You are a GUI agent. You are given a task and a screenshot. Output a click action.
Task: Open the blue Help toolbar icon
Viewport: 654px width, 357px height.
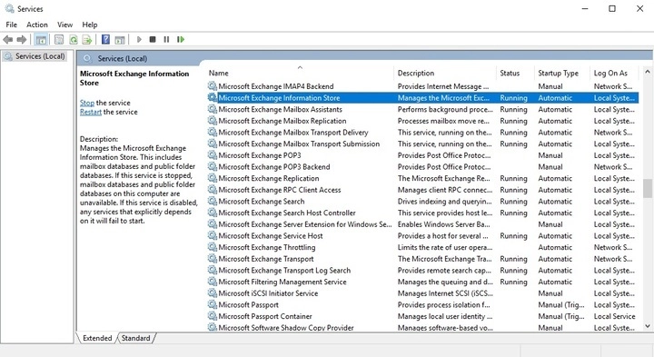[x=106, y=40]
